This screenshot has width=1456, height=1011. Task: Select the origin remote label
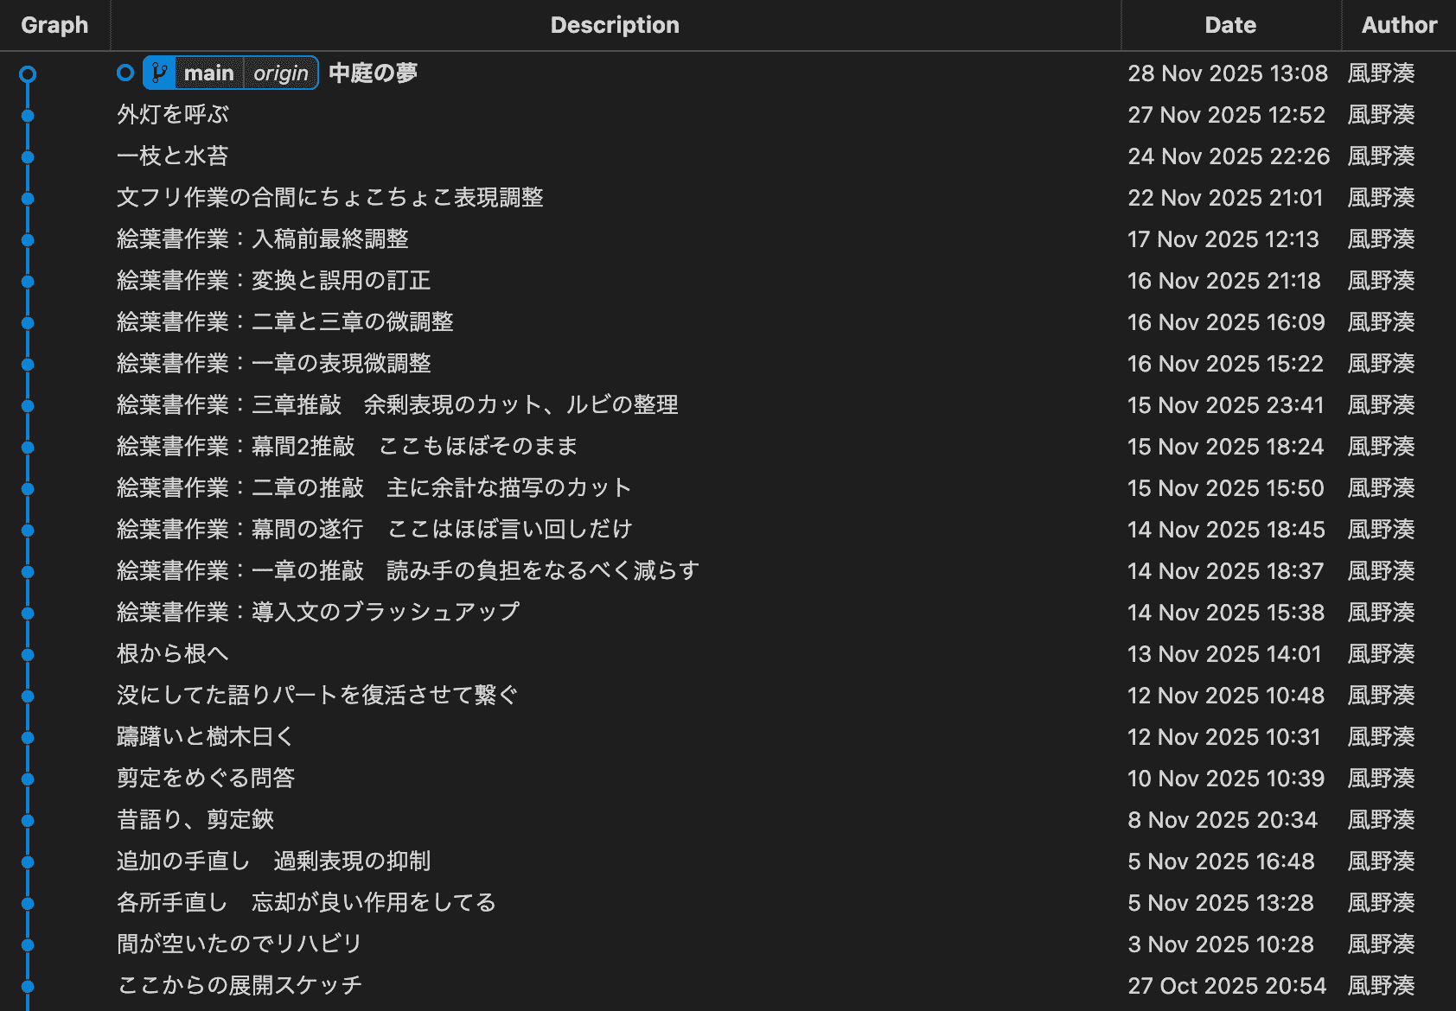(x=280, y=73)
